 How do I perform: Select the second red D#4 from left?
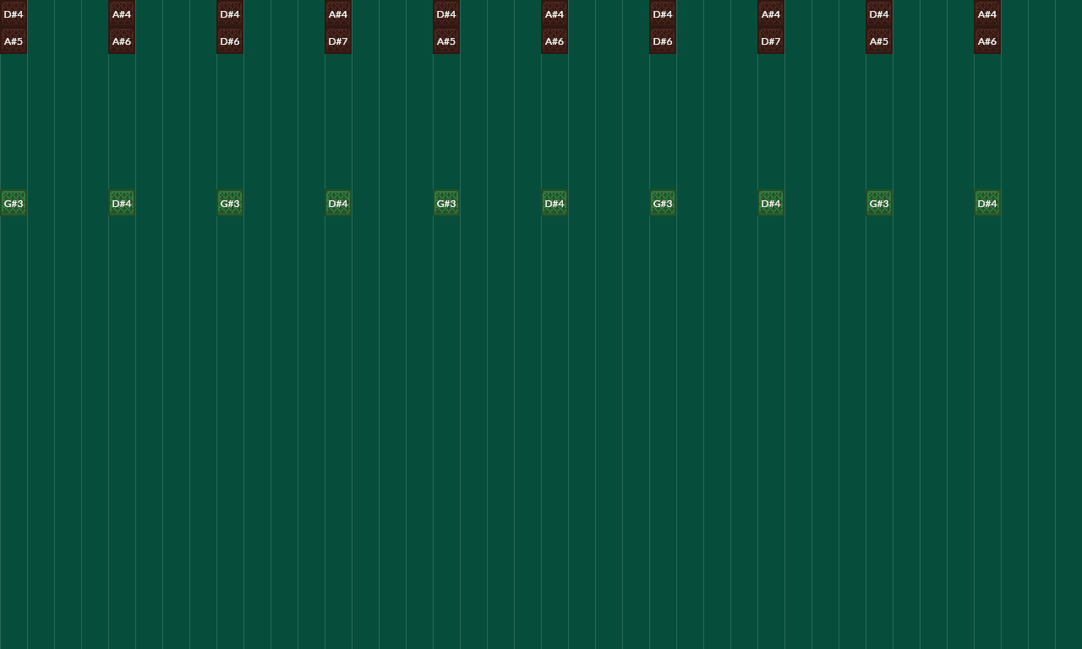coord(230,14)
